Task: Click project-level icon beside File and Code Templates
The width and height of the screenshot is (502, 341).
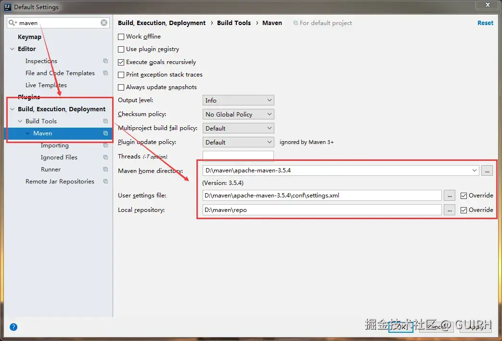Action: point(106,73)
